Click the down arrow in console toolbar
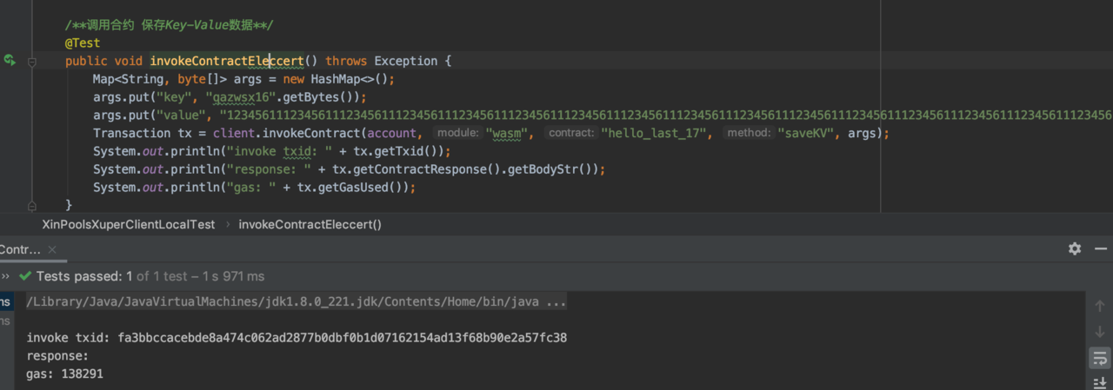Screen dimensions: 1113x390 1099,332
